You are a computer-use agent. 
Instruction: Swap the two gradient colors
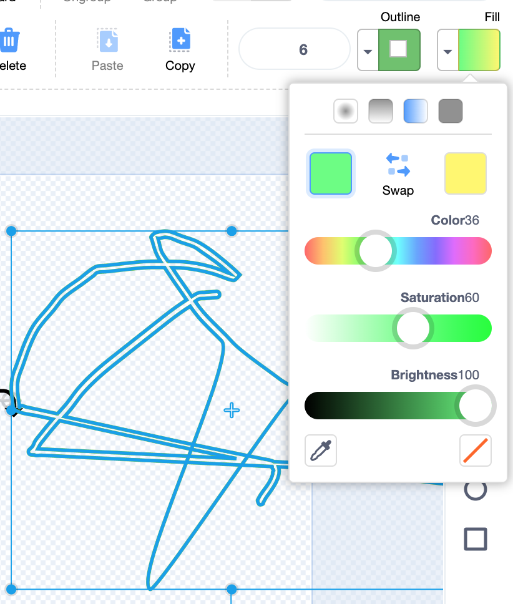(398, 175)
